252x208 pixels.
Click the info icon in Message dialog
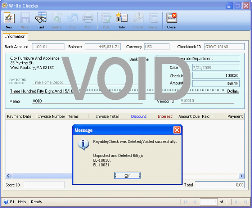click(83, 144)
